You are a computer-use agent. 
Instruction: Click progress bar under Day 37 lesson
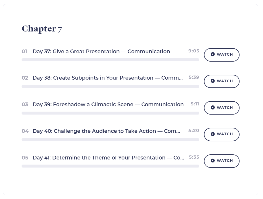coord(110,60)
